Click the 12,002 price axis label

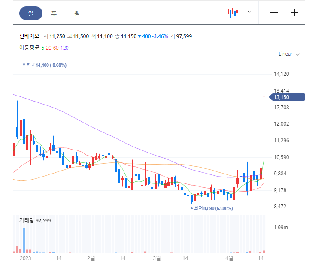[282, 124]
